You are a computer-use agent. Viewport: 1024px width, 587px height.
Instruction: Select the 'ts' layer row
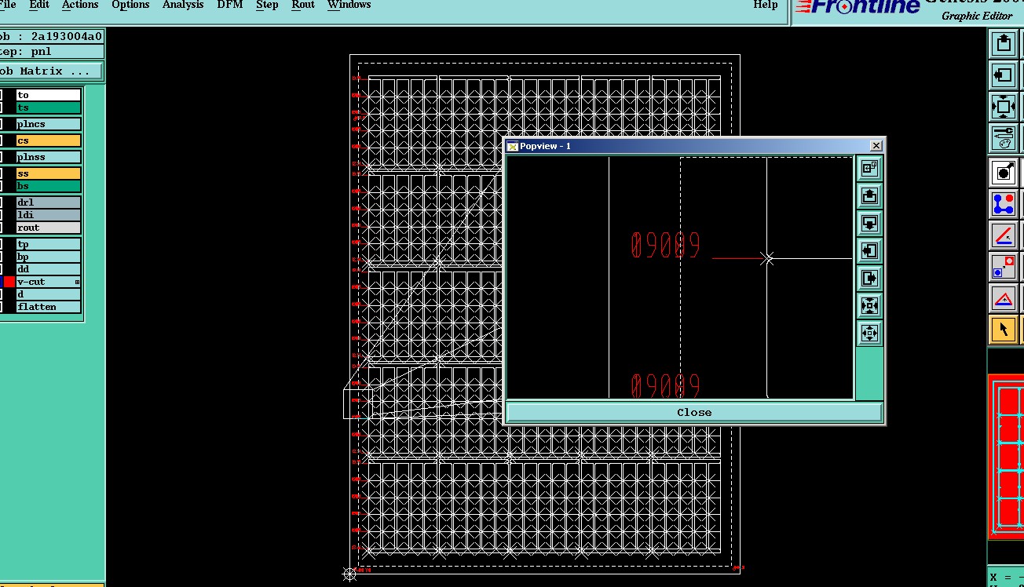49,108
